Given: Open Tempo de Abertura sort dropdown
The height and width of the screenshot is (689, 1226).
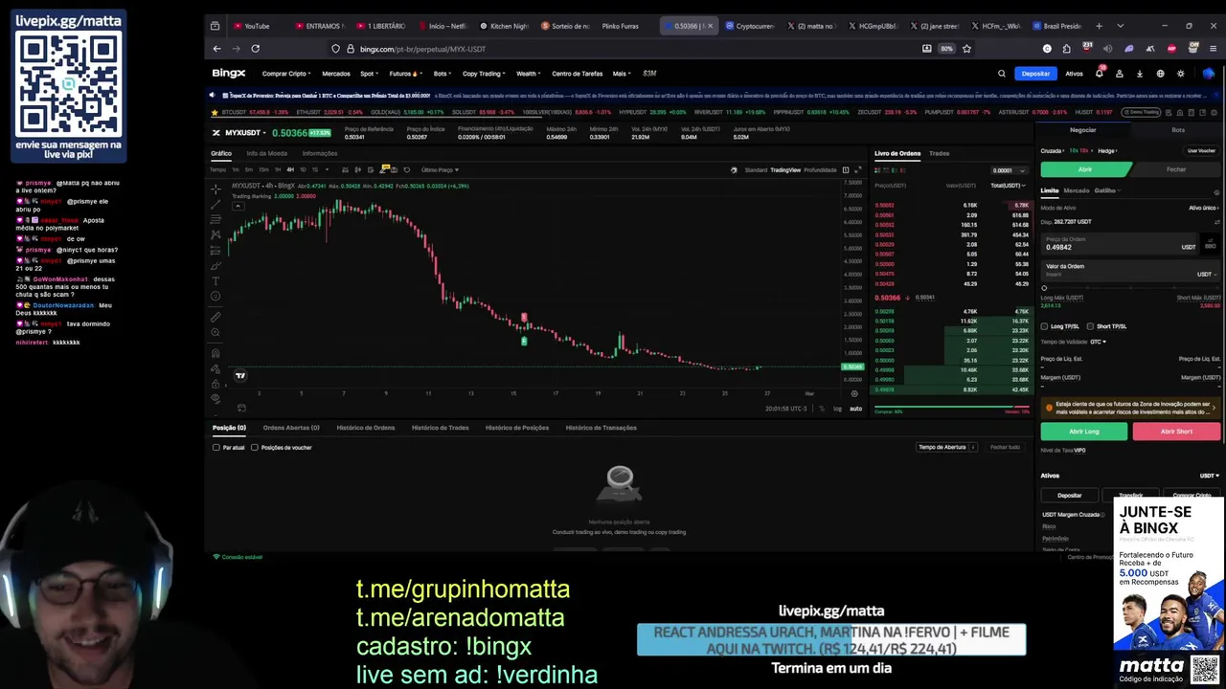Looking at the screenshot, I should point(946,447).
